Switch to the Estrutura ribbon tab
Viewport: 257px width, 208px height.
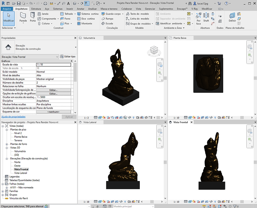point(36,9)
